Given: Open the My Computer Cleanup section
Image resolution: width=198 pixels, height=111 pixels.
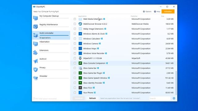Looking at the screenshot, I should [51, 18].
